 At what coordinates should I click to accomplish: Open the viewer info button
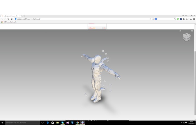coord(192,31)
